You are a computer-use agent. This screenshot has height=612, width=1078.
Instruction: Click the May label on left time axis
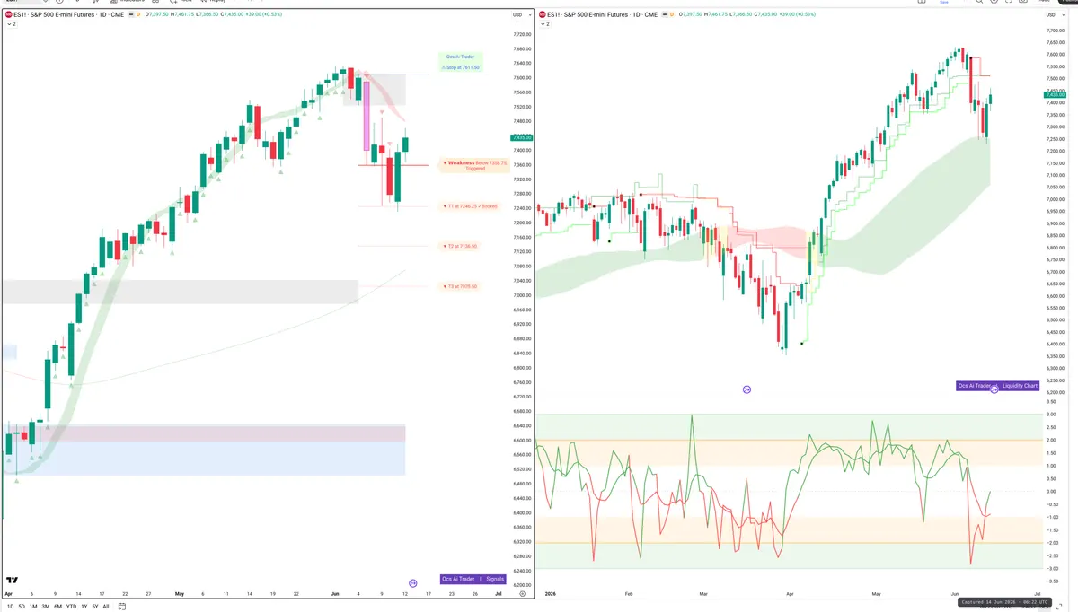180,594
